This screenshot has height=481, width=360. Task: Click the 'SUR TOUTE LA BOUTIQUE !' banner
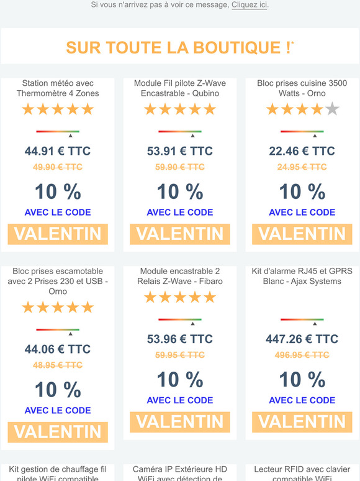point(180,48)
